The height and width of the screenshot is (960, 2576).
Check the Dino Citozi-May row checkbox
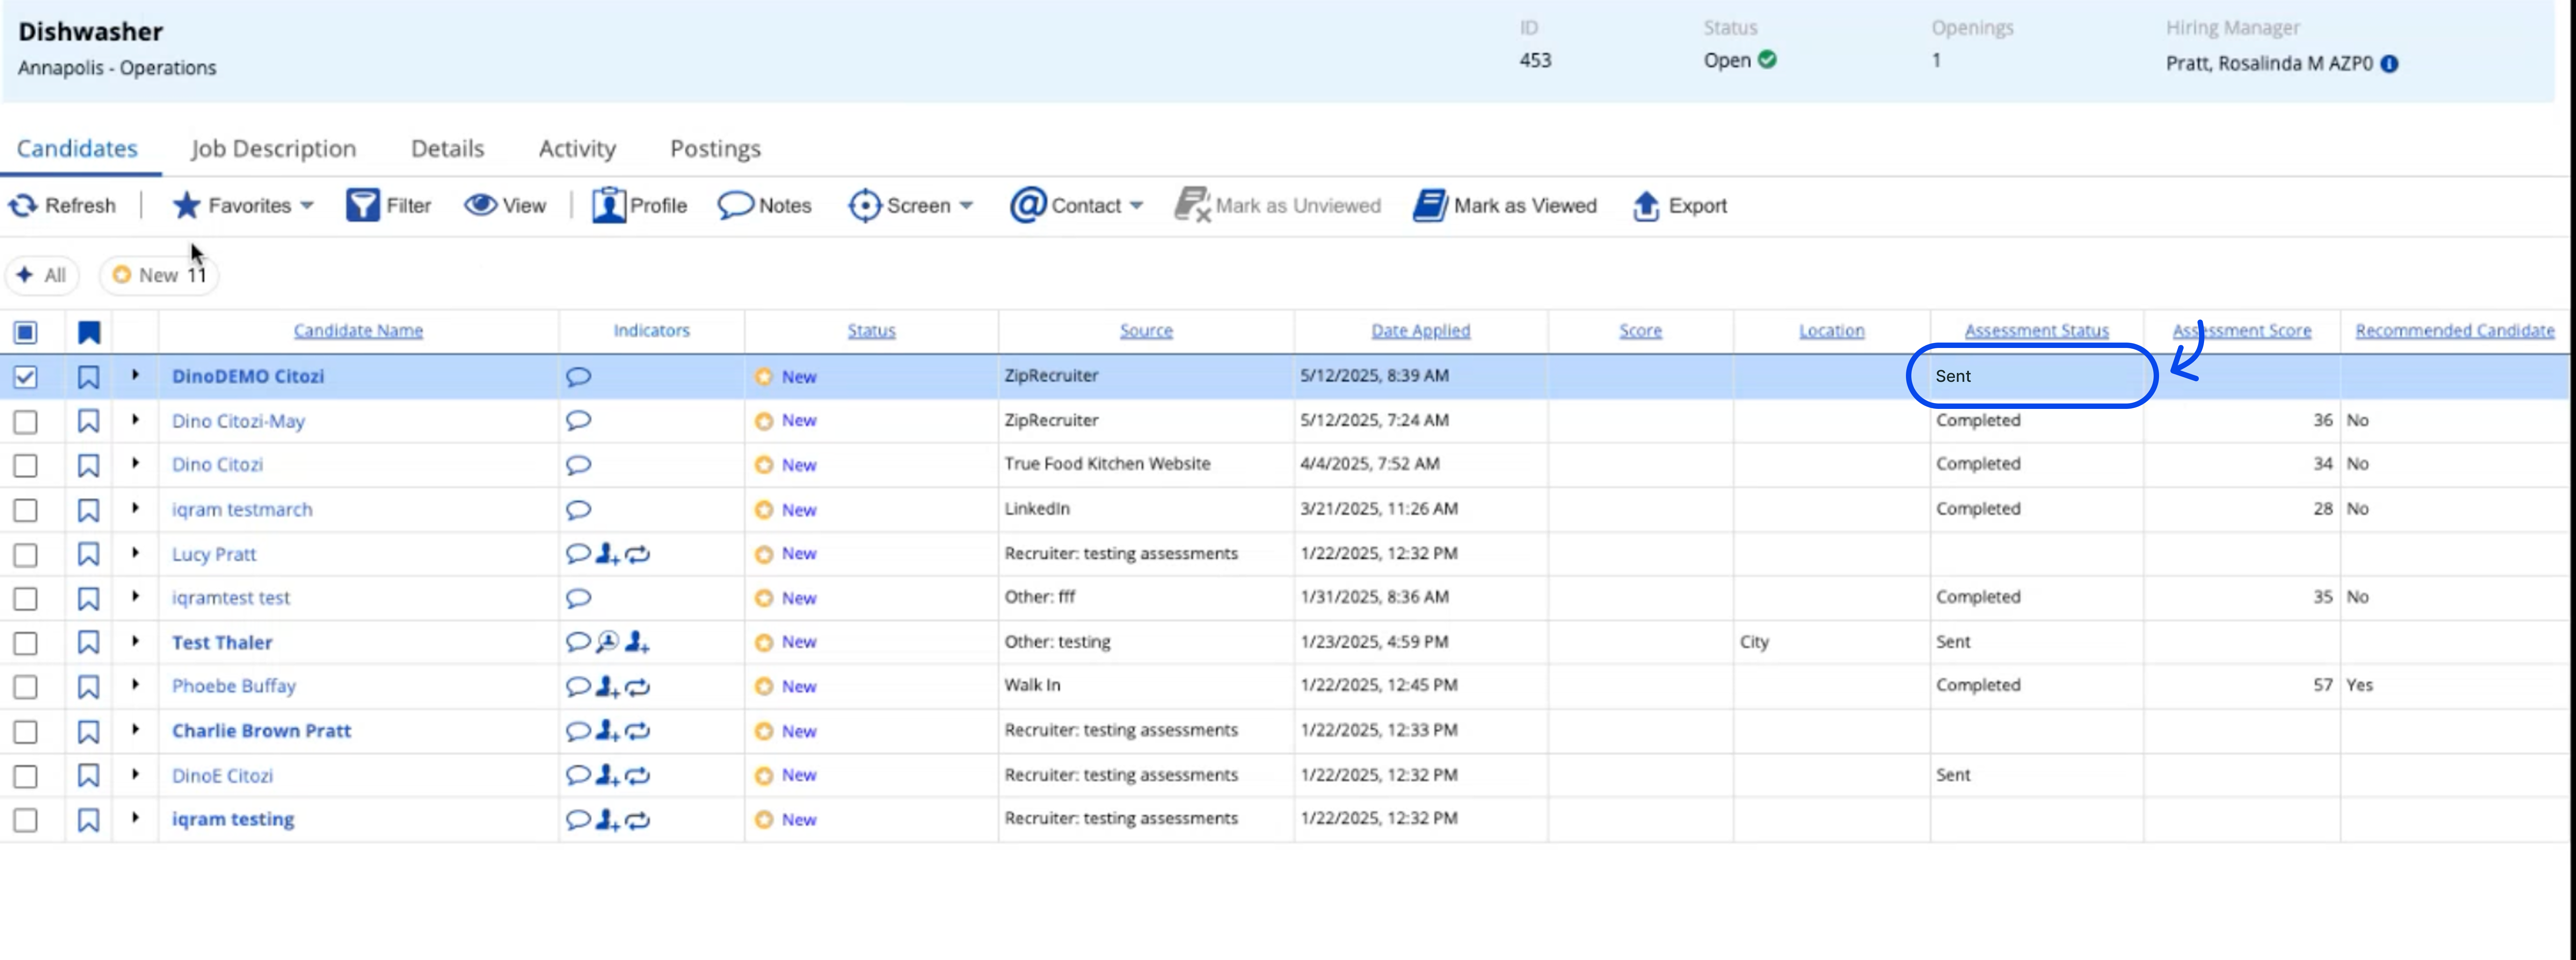pos(25,422)
